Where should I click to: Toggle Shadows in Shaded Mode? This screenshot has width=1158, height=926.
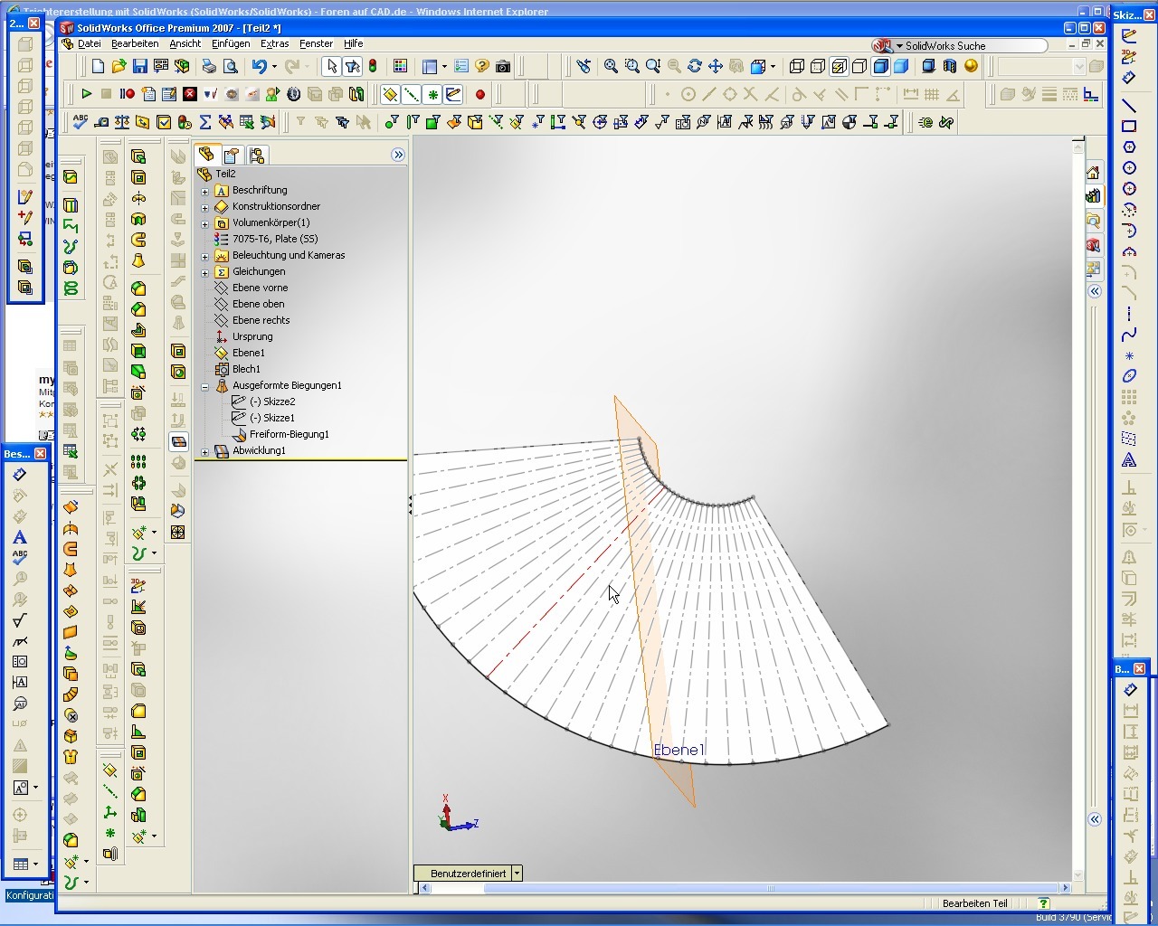(x=929, y=66)
